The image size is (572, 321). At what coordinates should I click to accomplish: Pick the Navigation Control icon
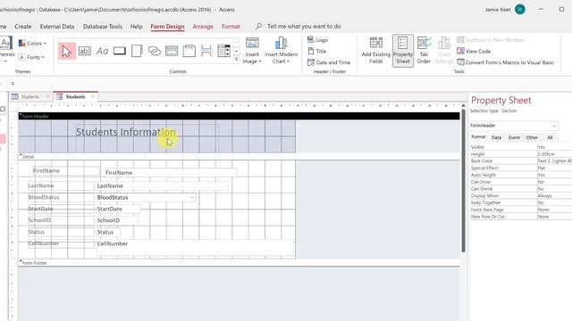click(172, 51)
